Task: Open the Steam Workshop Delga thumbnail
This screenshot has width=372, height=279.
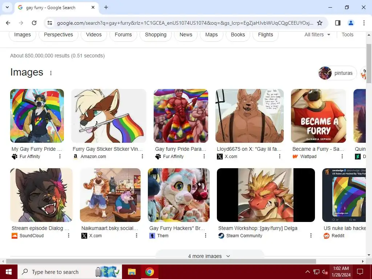Action: tap(266, 195)
